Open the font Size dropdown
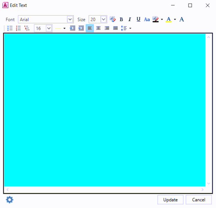 point(103,20)
